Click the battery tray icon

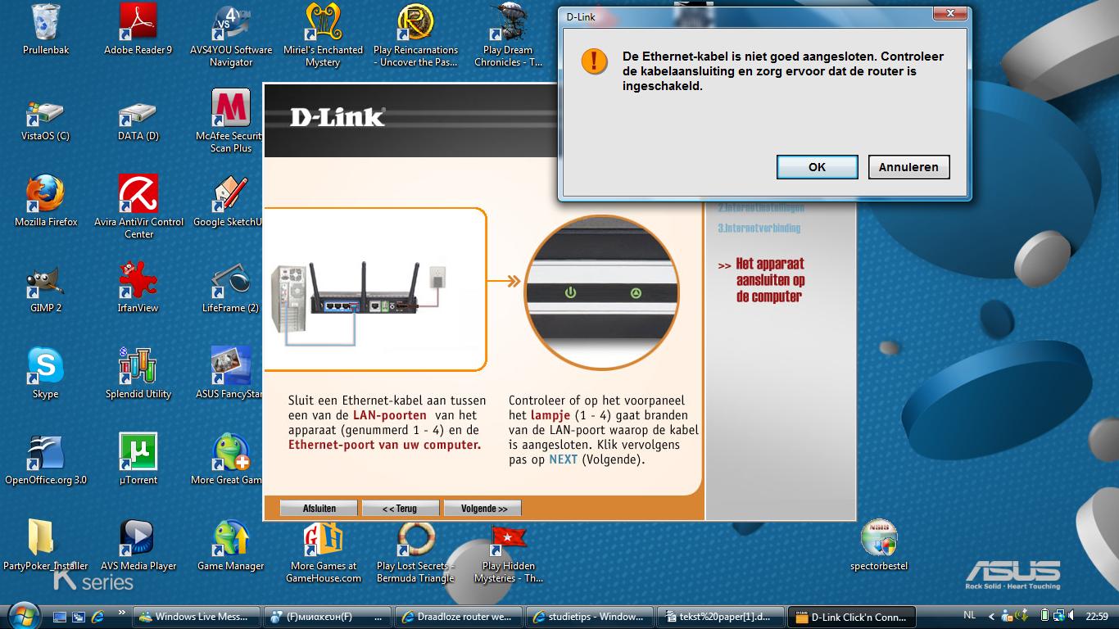(x=1044, y=615)
